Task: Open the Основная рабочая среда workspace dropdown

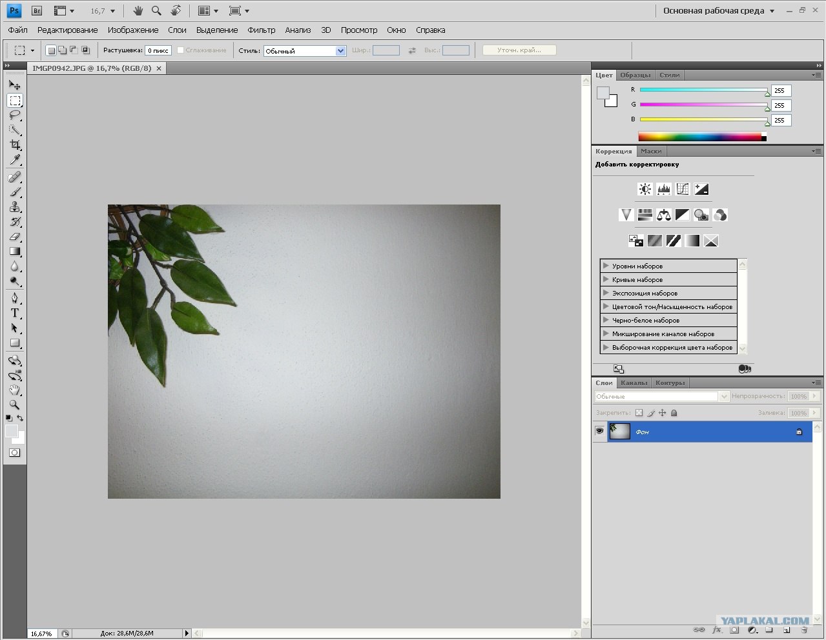Action: coord(719,11)
